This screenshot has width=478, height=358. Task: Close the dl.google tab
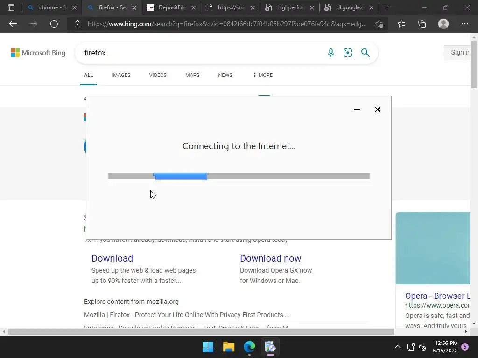point(371,7)
